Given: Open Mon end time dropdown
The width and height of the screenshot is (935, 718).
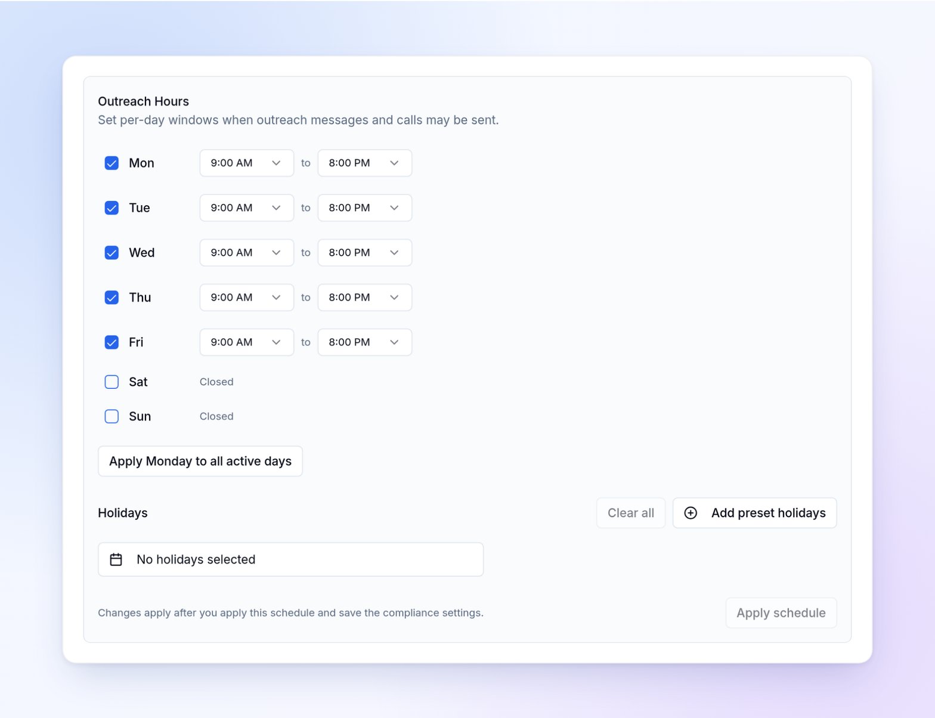Looking at the screenshot, I should point(364,163).
